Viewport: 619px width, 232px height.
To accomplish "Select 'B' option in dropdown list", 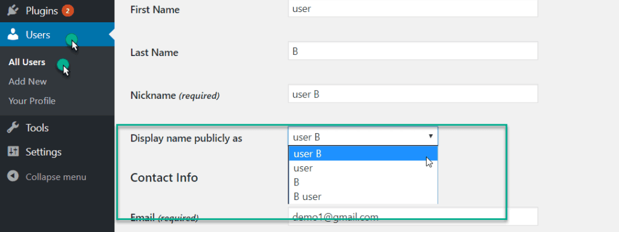I will point(363,182).
